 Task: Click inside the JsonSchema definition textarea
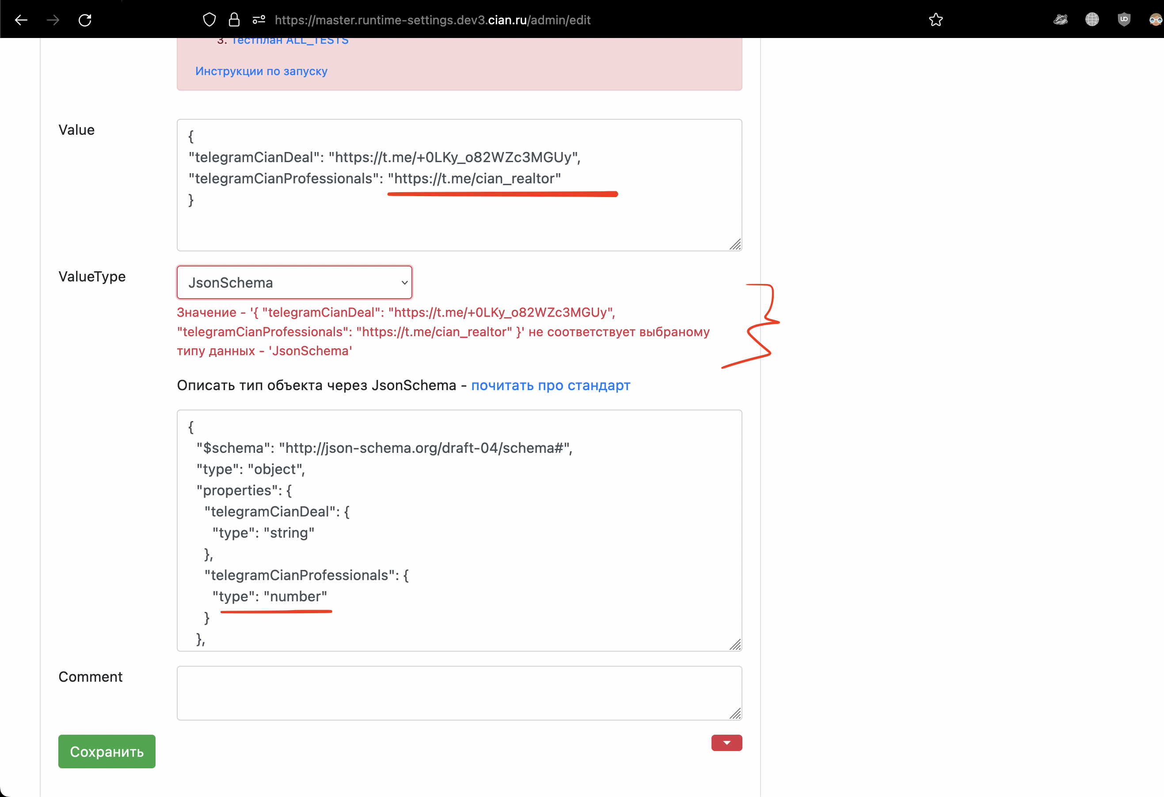click(459, 530)
